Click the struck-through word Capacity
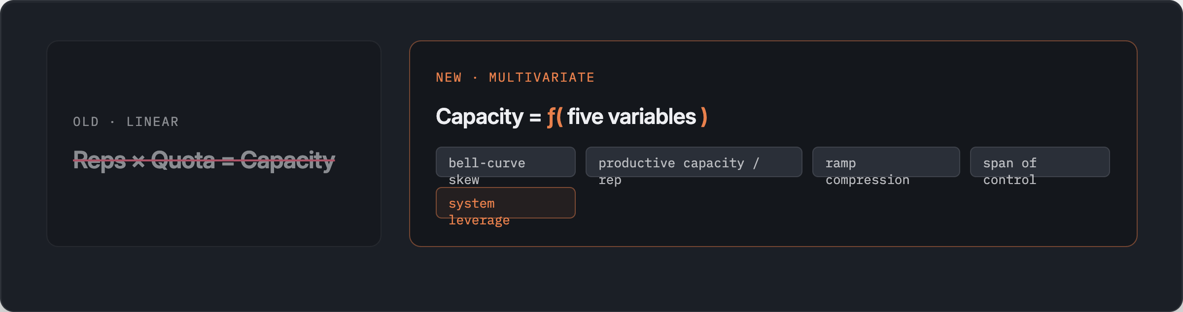The image size is (1183, 312). click(x=288, y=160)
